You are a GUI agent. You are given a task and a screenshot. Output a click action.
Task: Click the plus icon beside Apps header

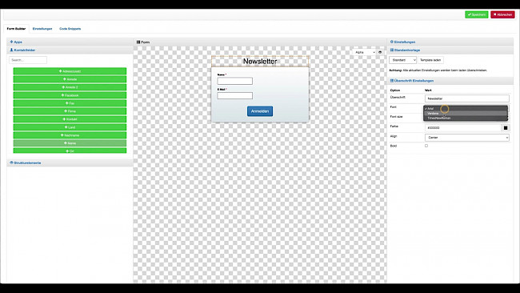click(x=12, y=42)
